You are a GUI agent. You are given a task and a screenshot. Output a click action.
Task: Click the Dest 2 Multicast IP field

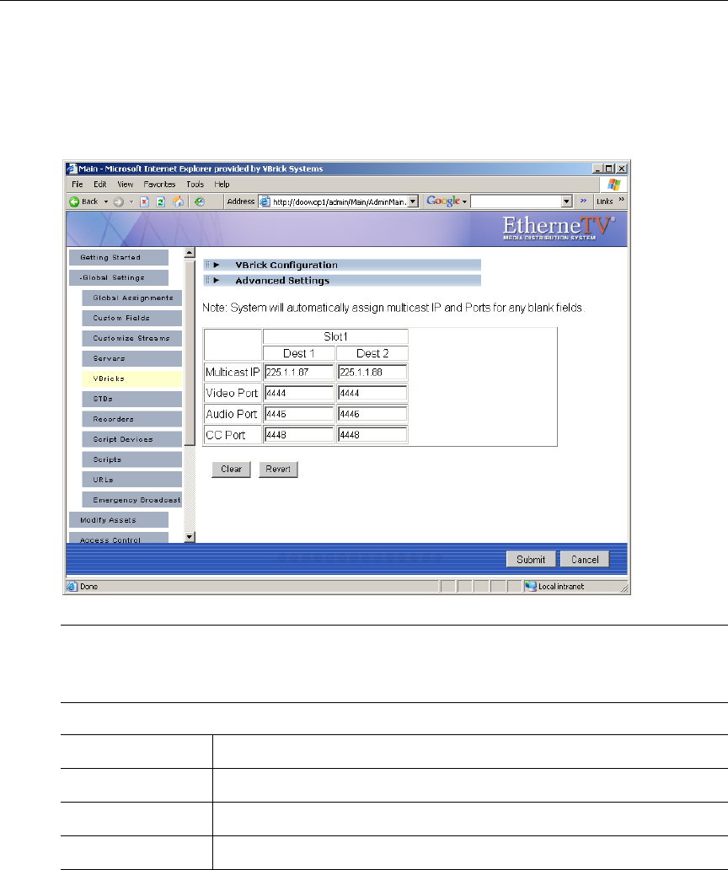point(372,373)
